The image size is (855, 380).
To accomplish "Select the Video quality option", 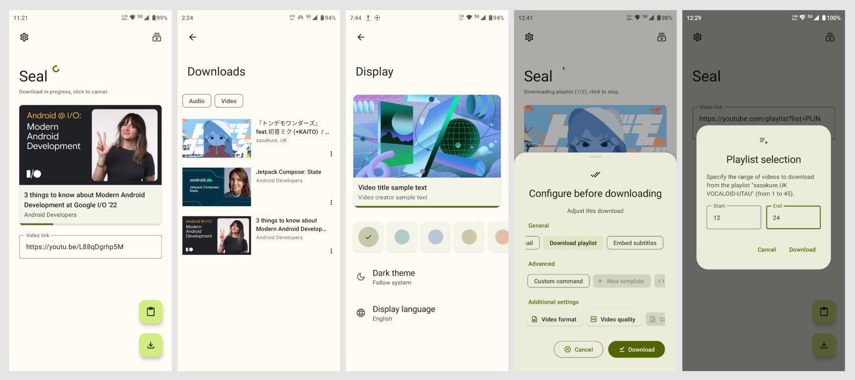I will pyautogui.click(x=613, y=319).
